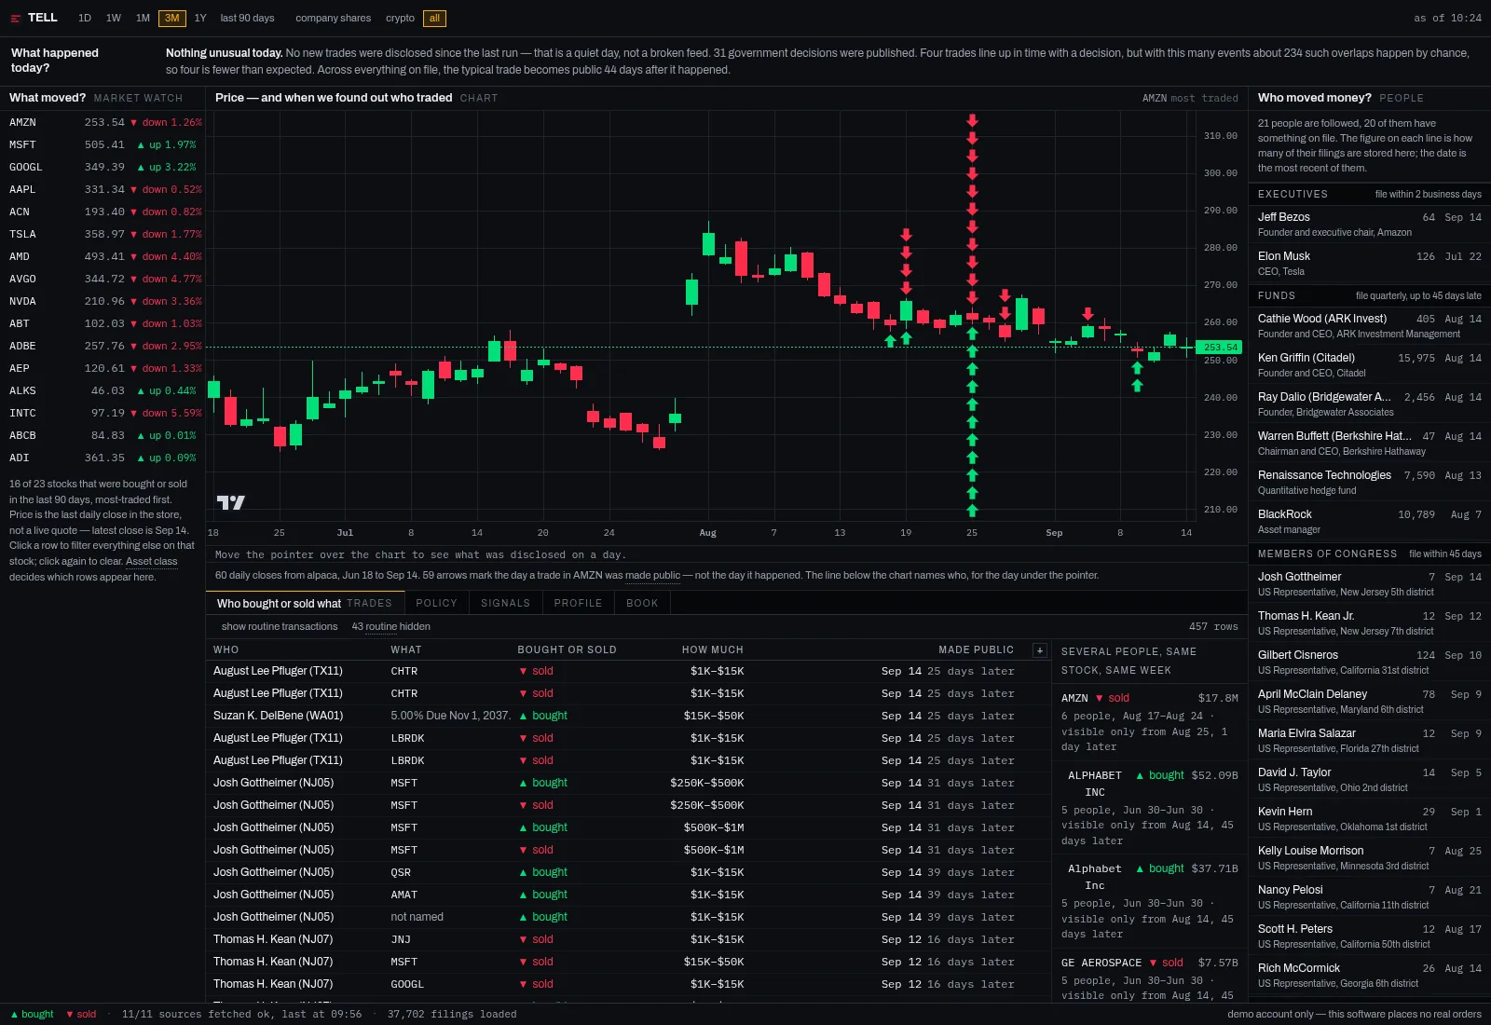Select Cathie Wood (ARK Invest) entry
The image size is (1491, 1025).
[1370, 325]
